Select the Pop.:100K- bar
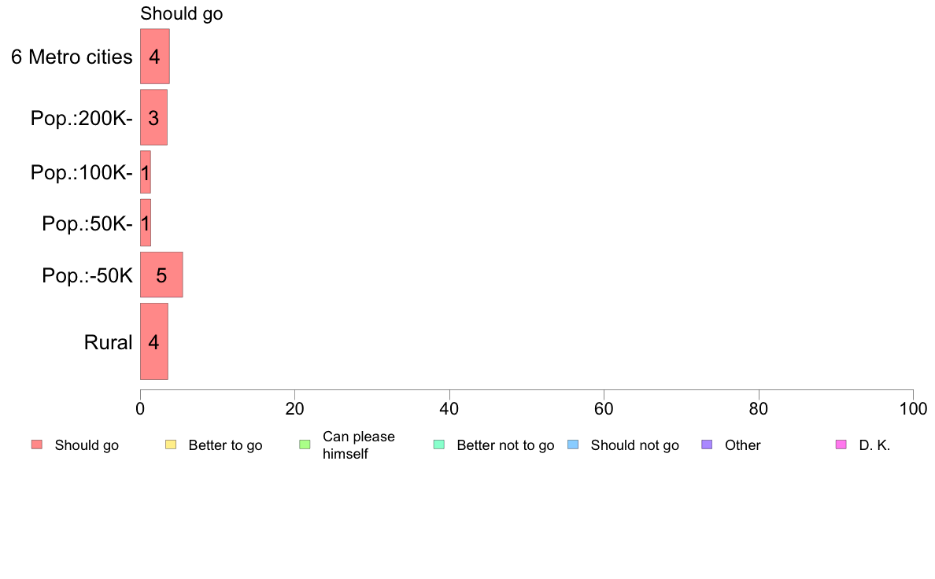This screenshot has height=579, width=935. pyautogui.click(x=146, y=172)
